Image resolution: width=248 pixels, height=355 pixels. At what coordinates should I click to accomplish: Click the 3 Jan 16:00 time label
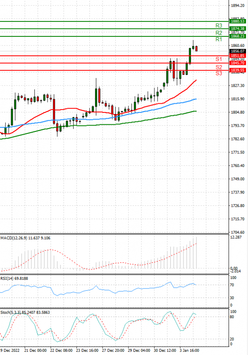(190, 350)
